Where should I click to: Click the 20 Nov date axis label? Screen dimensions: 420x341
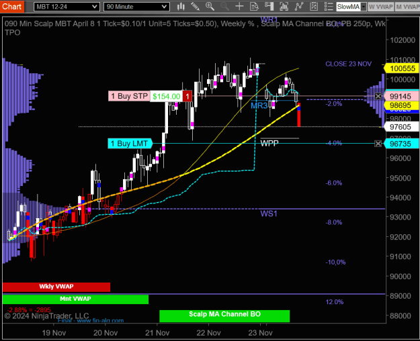[106, 333]
